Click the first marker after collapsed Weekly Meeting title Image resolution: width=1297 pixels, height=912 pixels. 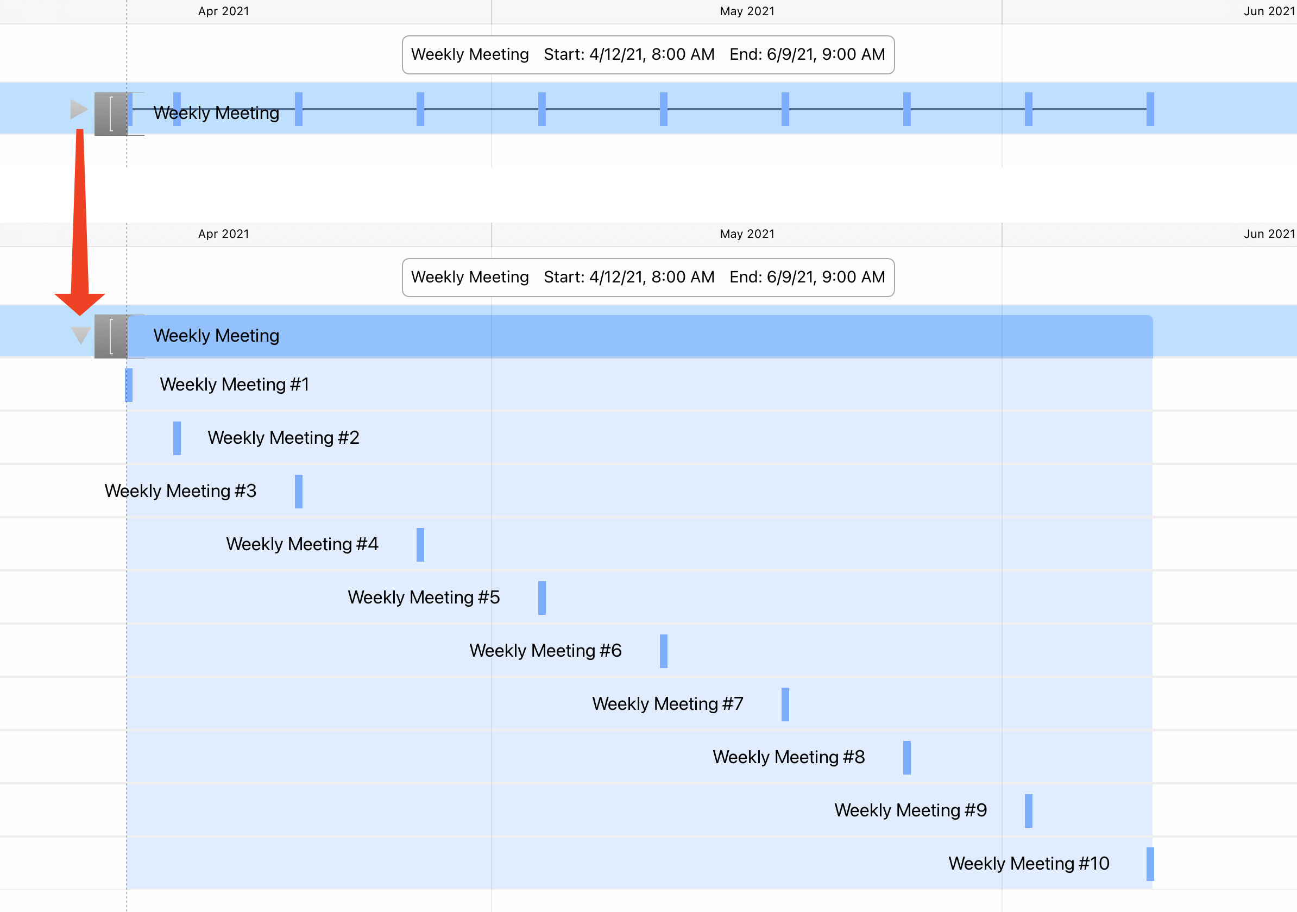(299, 109)
